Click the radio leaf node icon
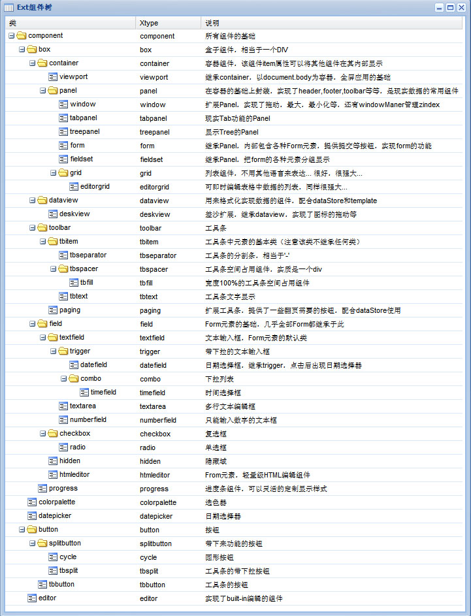471x616 pixels. tap(63, 447)
